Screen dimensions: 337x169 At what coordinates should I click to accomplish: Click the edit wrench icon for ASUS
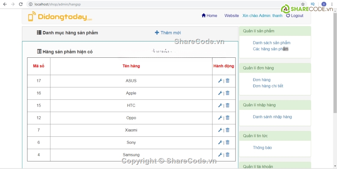[220, 81]
